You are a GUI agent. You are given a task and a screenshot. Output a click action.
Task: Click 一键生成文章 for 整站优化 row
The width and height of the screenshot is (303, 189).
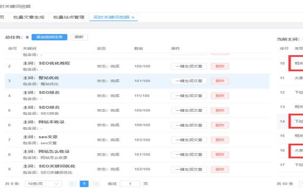[189, 81]
